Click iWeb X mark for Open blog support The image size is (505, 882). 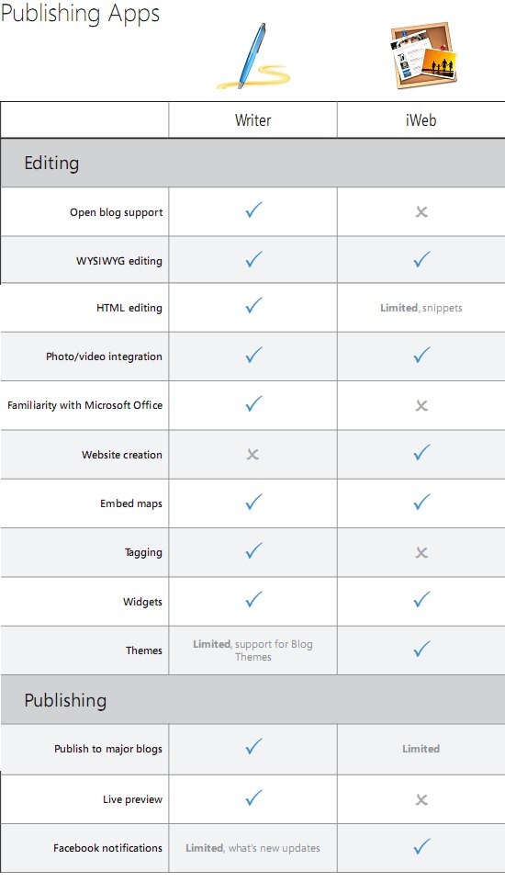coord(421,212)
